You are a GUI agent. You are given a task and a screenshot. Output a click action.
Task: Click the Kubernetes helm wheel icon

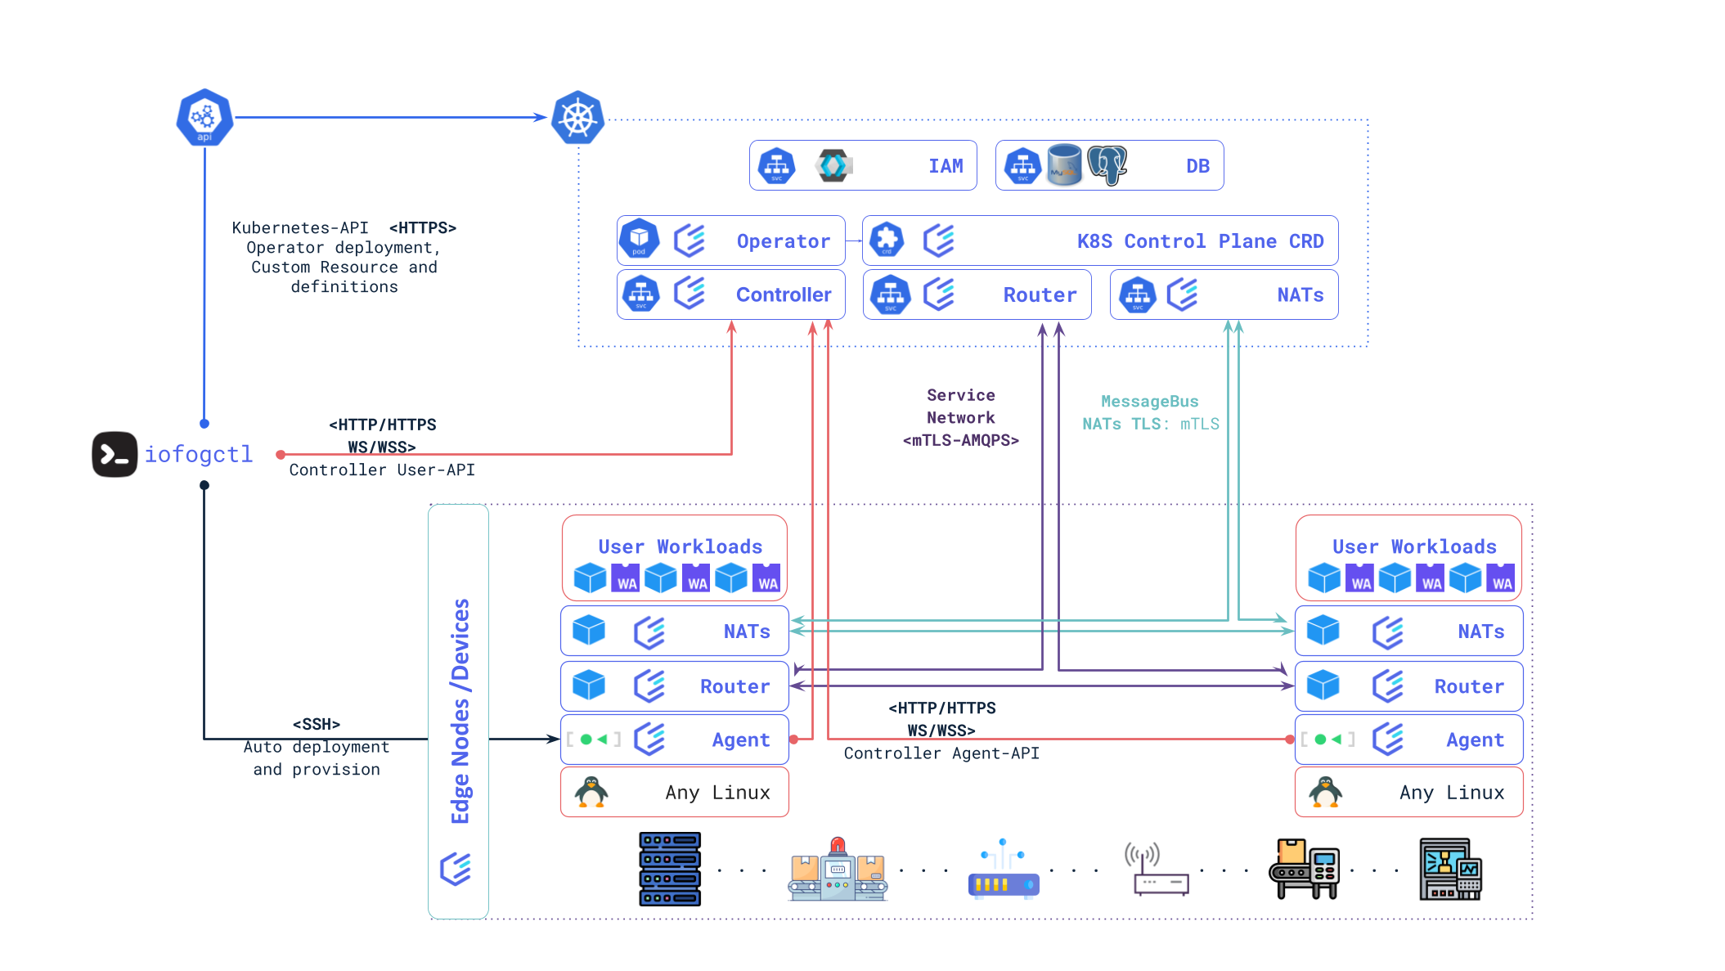[x=577, y=117]
